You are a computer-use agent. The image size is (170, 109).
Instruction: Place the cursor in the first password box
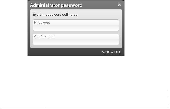point(76,25)
